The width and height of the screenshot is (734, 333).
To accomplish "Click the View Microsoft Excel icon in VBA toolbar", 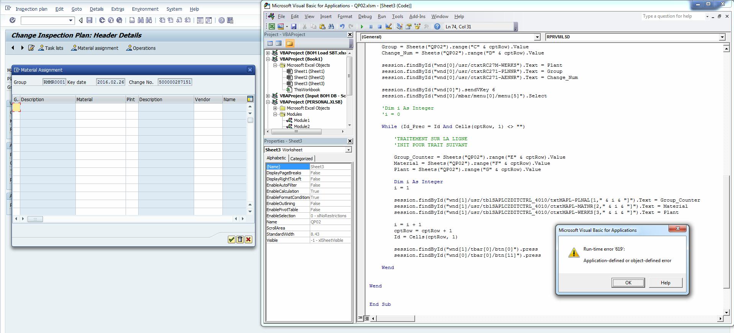I will [x=271, y=26].
